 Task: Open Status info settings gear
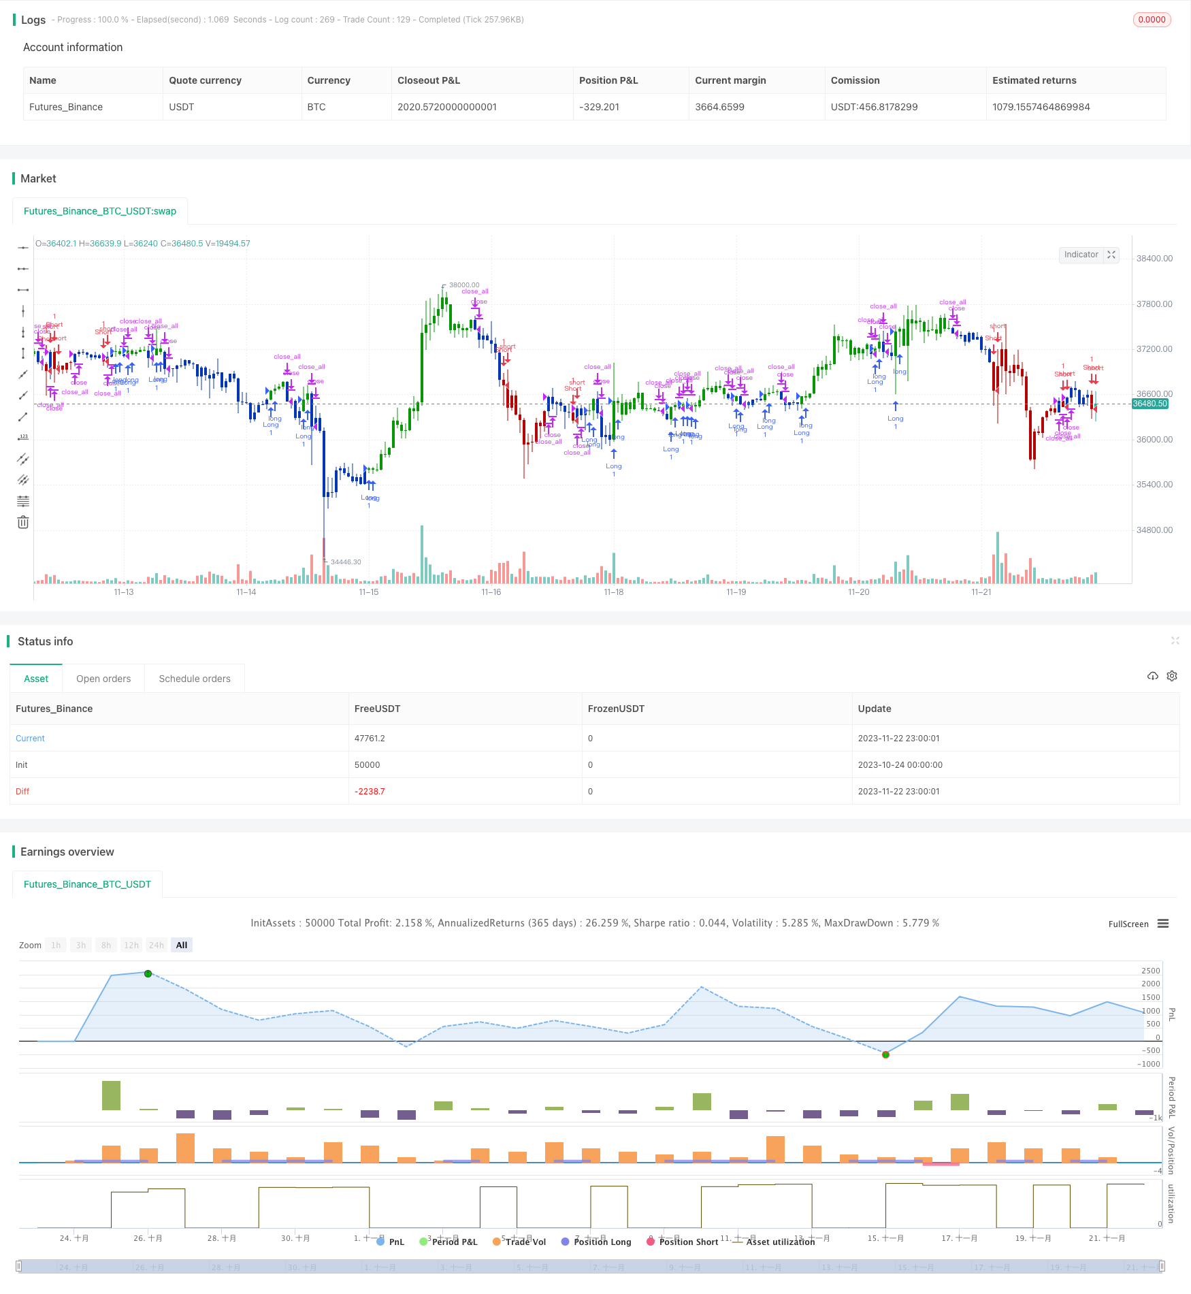point(1172,676)
